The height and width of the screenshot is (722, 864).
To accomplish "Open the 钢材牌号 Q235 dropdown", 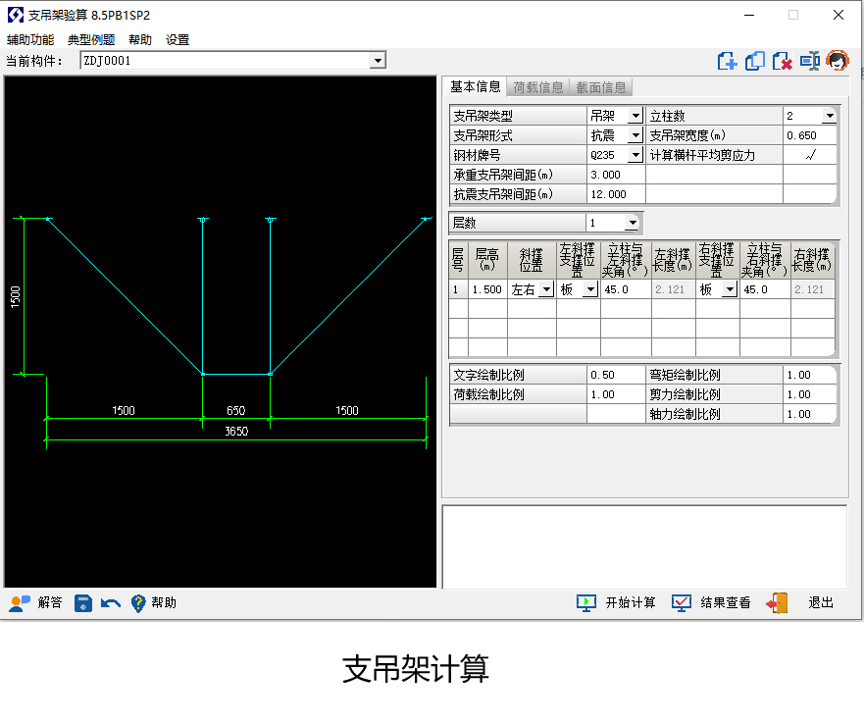I will pos(635,155).
